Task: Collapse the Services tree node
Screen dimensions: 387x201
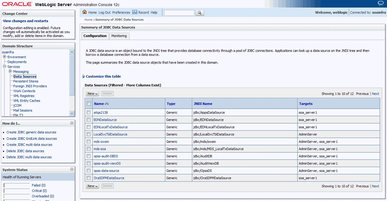Action: point(5,67)
